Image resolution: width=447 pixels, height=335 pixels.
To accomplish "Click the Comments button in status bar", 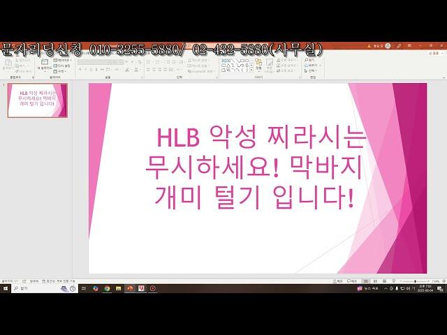I will pos(352,281).
